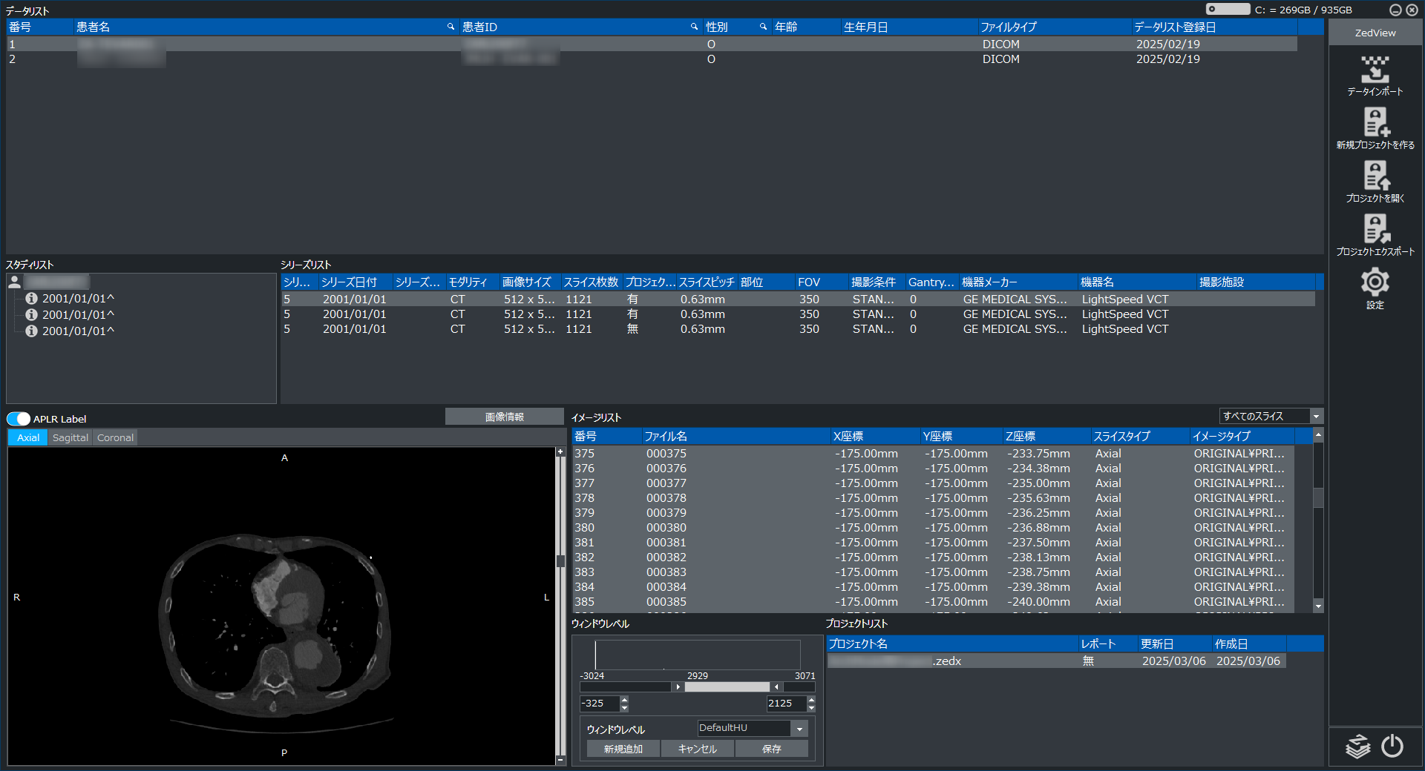Launch プロジェクトエクスポート project export

(x=1375, y=236)
